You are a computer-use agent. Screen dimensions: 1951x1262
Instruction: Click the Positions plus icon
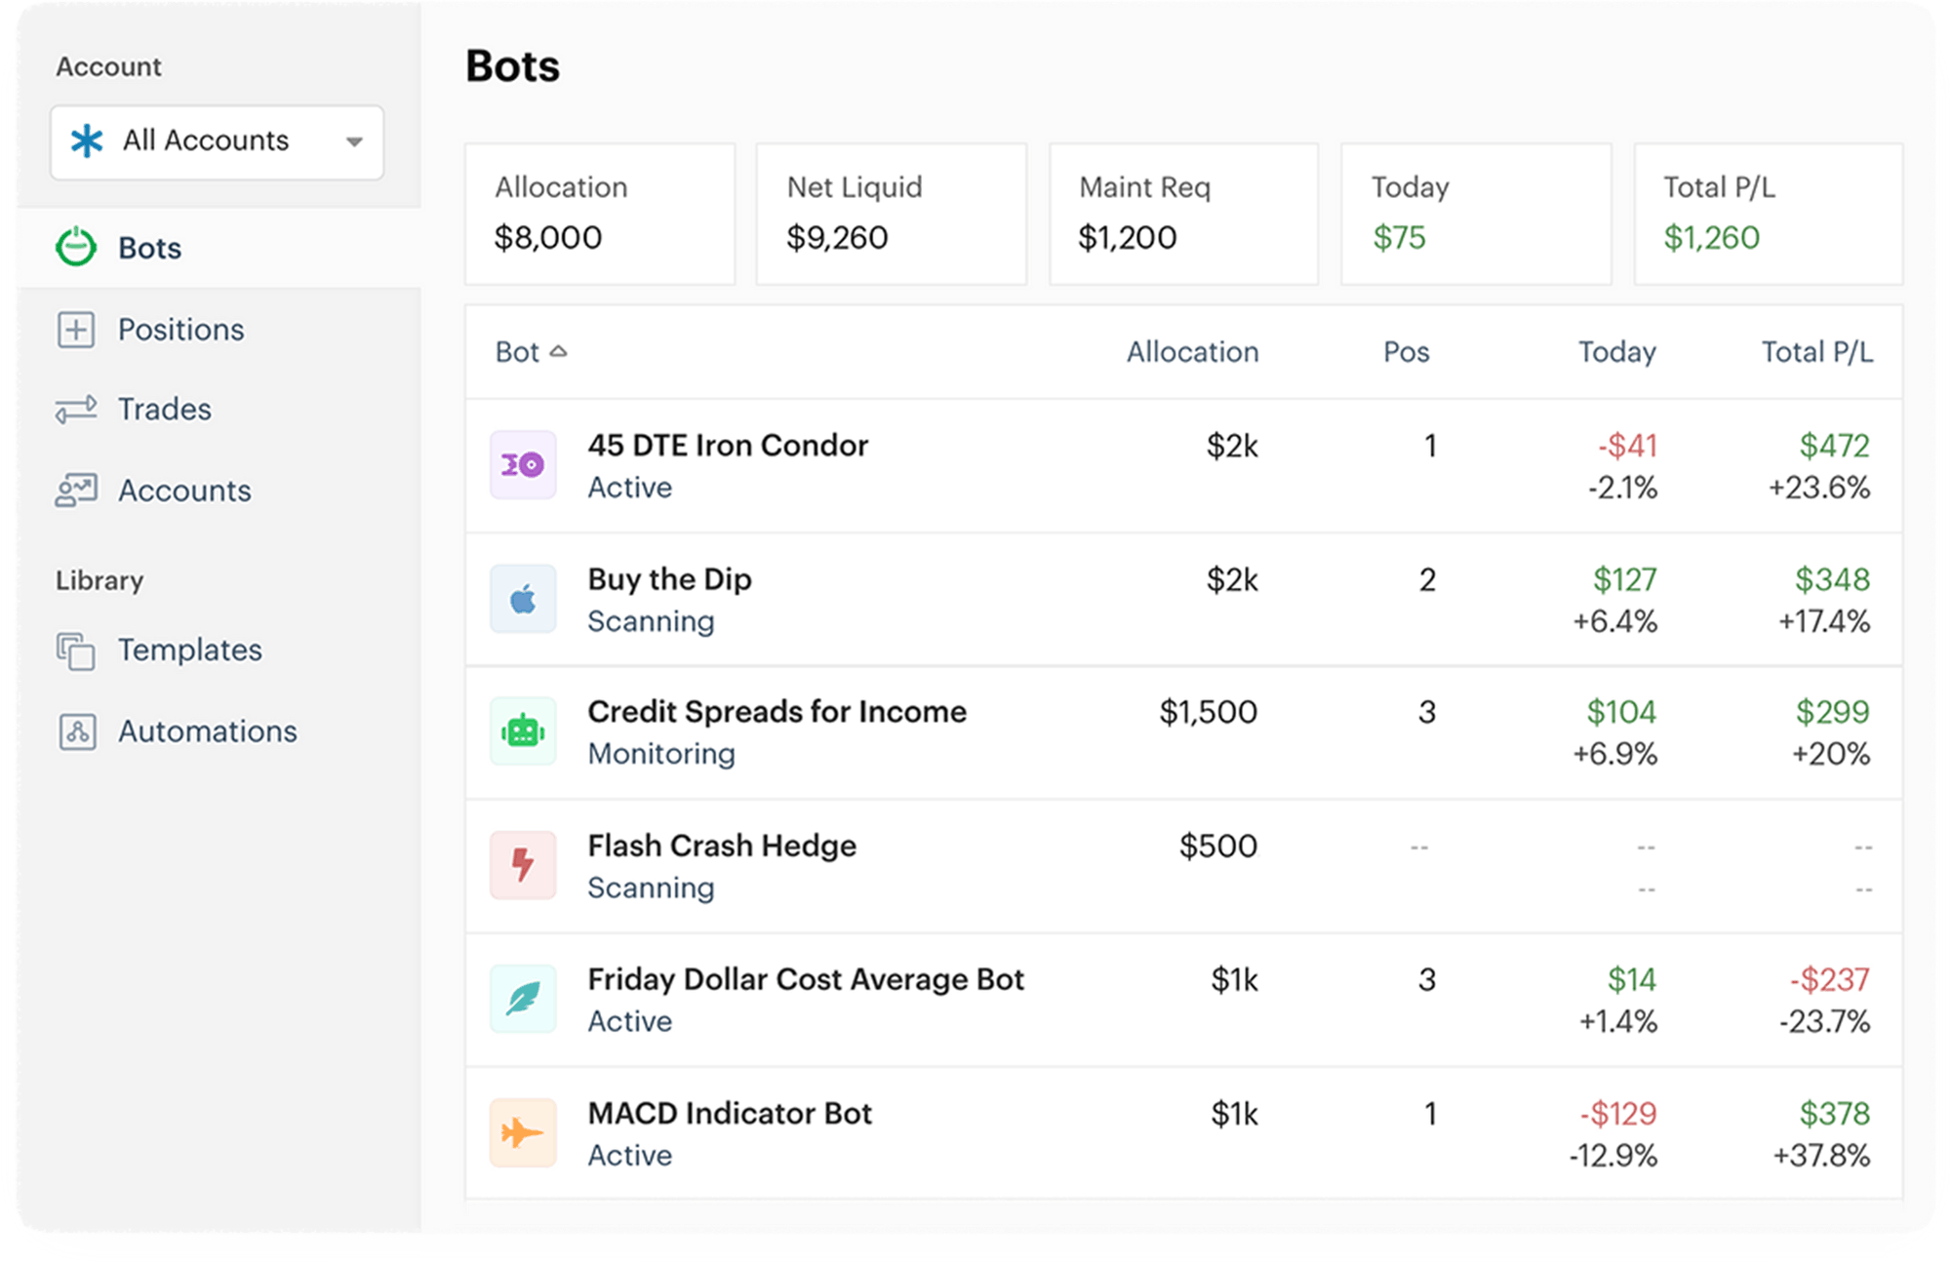pos(74,330)
